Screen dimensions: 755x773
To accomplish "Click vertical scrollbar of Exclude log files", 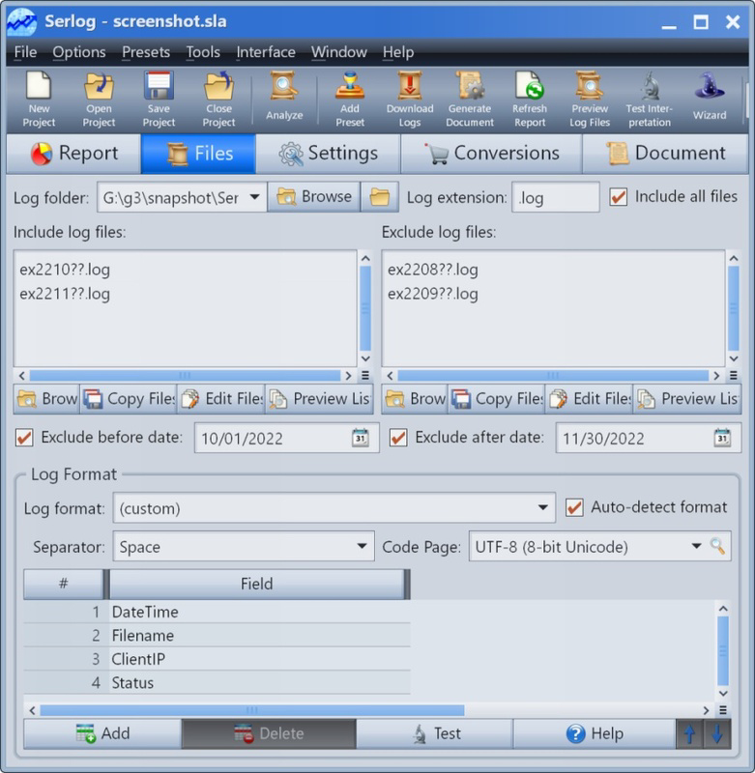I will tap(734, 308).
